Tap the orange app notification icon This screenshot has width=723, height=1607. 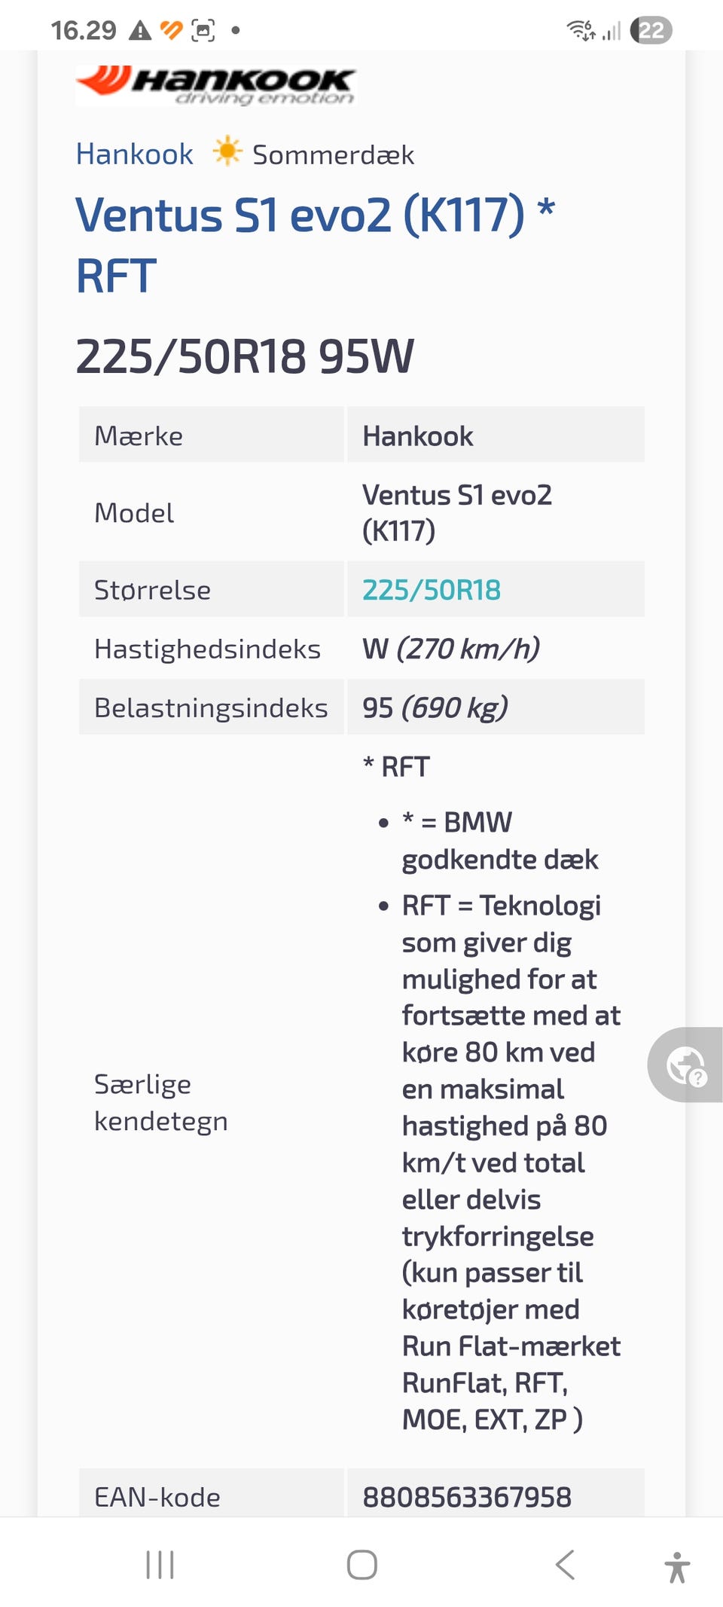click(171, 30)
